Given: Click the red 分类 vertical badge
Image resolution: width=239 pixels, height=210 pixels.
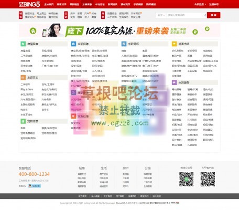Looking at the screenshot, I should click(x=103, y=15).
